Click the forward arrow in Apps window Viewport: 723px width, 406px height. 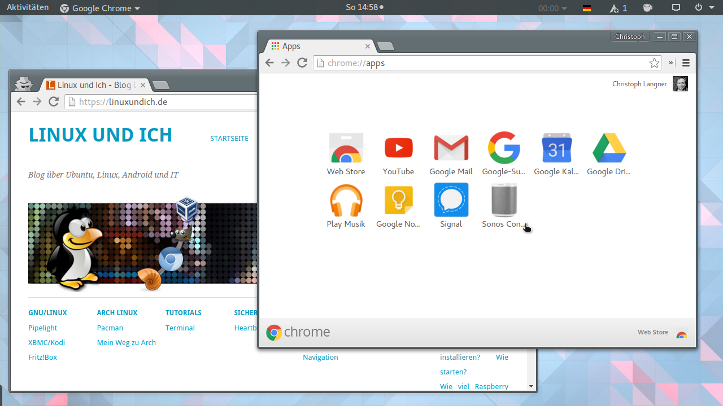point(286,63)
